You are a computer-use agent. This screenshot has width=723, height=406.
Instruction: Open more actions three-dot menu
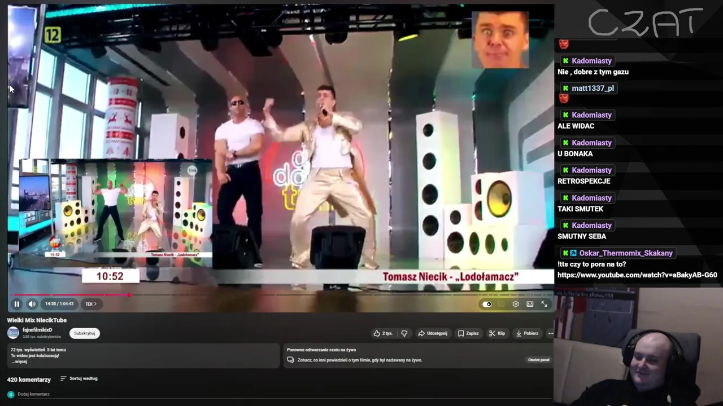pos(551,333)
